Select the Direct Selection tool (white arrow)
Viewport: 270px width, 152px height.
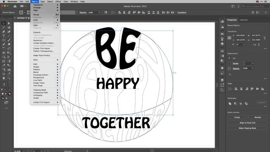click(x=9, y=23)
